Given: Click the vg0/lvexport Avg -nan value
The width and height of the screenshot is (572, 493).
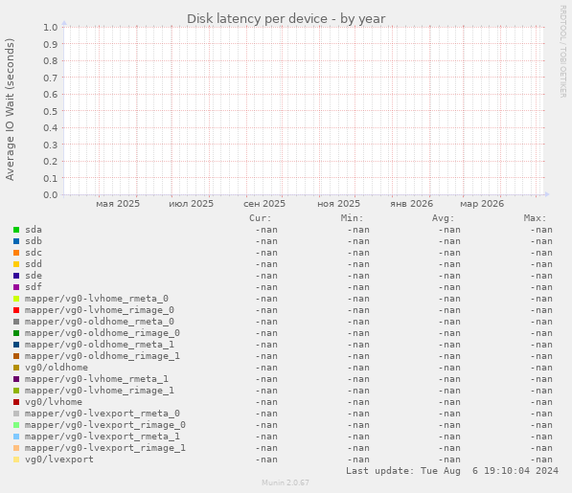Looking at the screenshot, I should [x=449, y=459].
